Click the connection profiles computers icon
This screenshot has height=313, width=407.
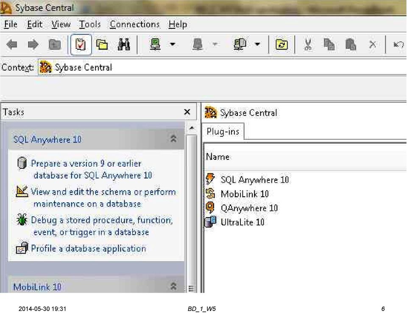tap(240, 45)
